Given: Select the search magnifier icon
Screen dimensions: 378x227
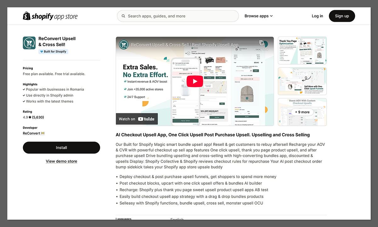Looking at the screenshot, I should tap(123, 16).
